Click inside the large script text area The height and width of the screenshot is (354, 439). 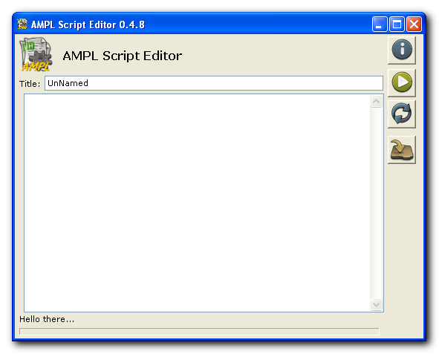point(197,203)
